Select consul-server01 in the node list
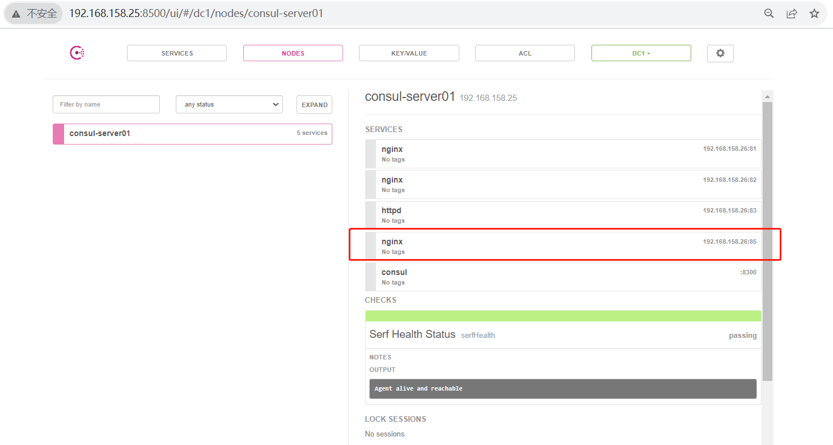 [192, 133]
